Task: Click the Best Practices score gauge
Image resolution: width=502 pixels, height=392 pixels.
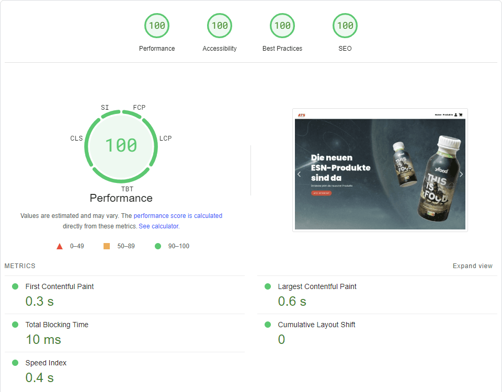Action: pos(282,26)
